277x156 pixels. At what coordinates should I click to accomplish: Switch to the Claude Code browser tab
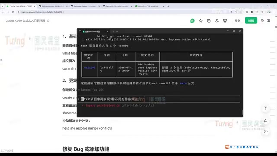[20, 6]
